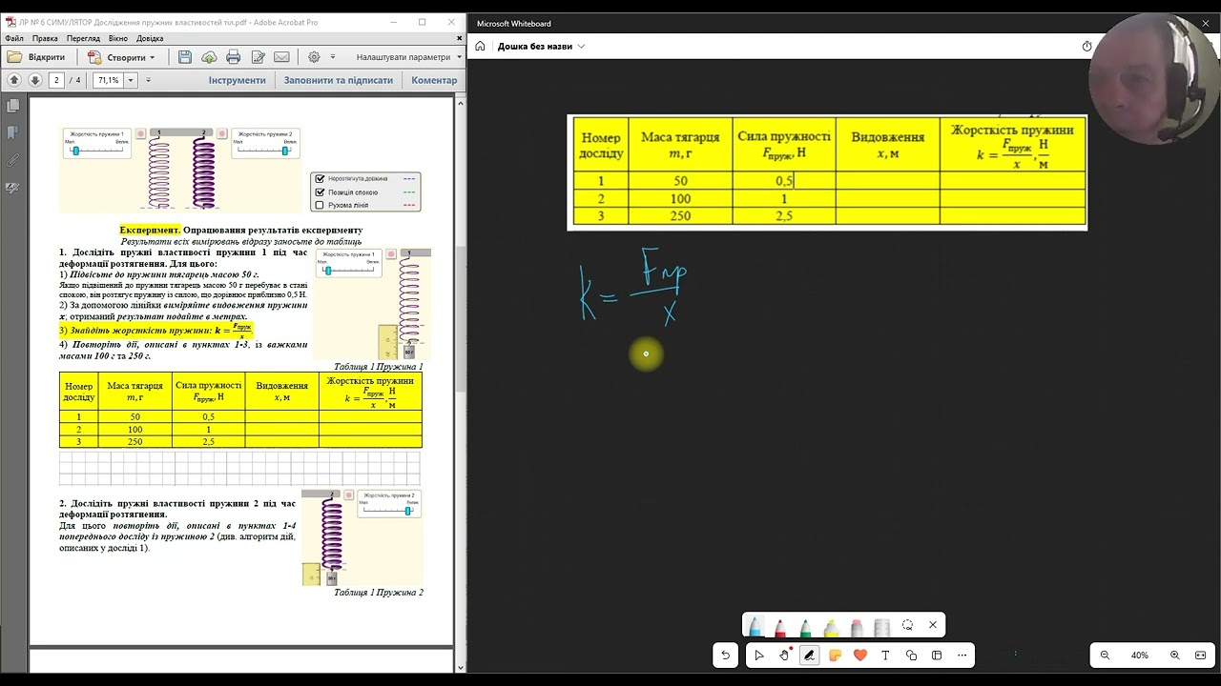Open the Перегляд menu
Screen dimensions: 1221x686
83,38
